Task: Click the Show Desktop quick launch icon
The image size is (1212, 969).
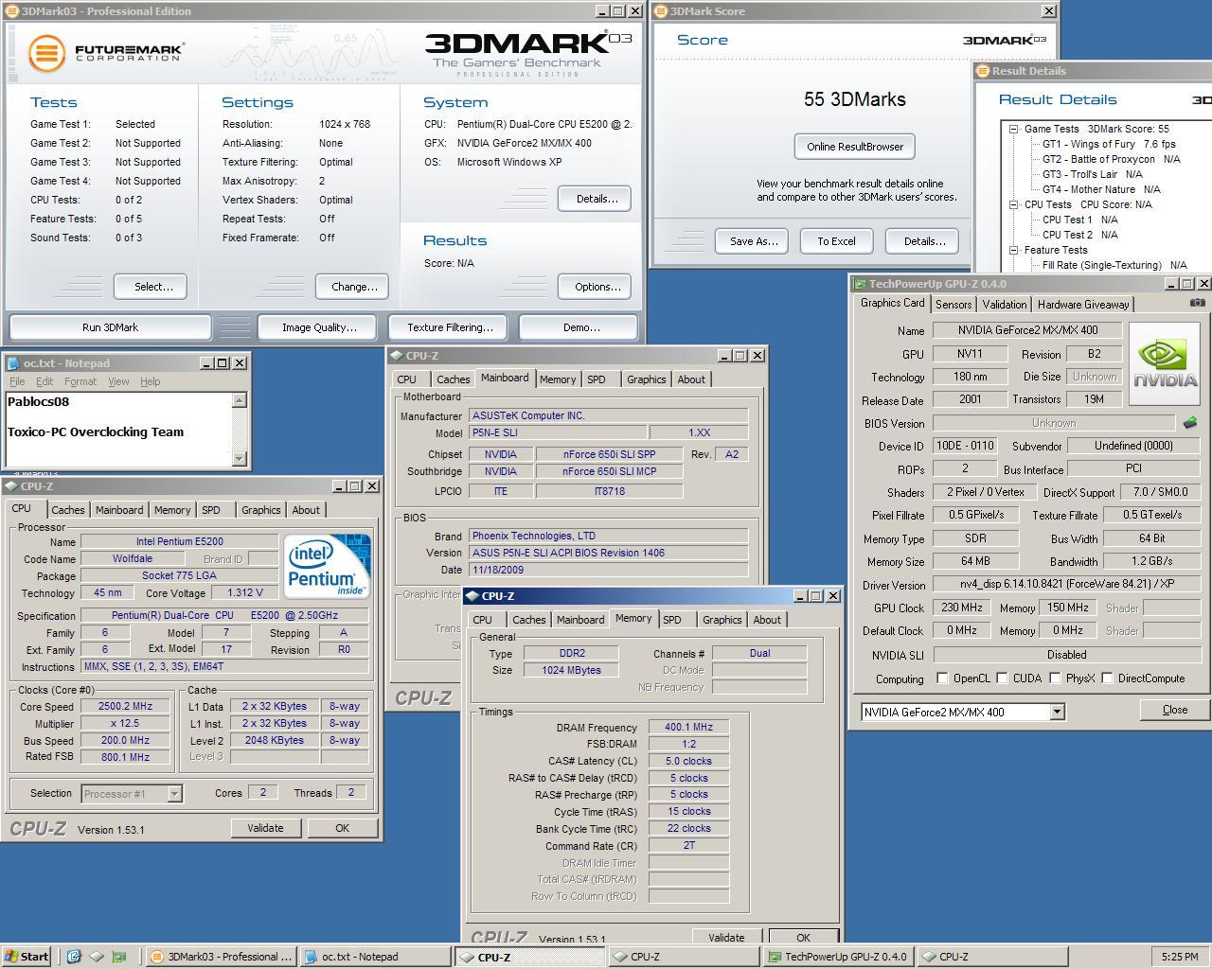Action: [97, 957]
